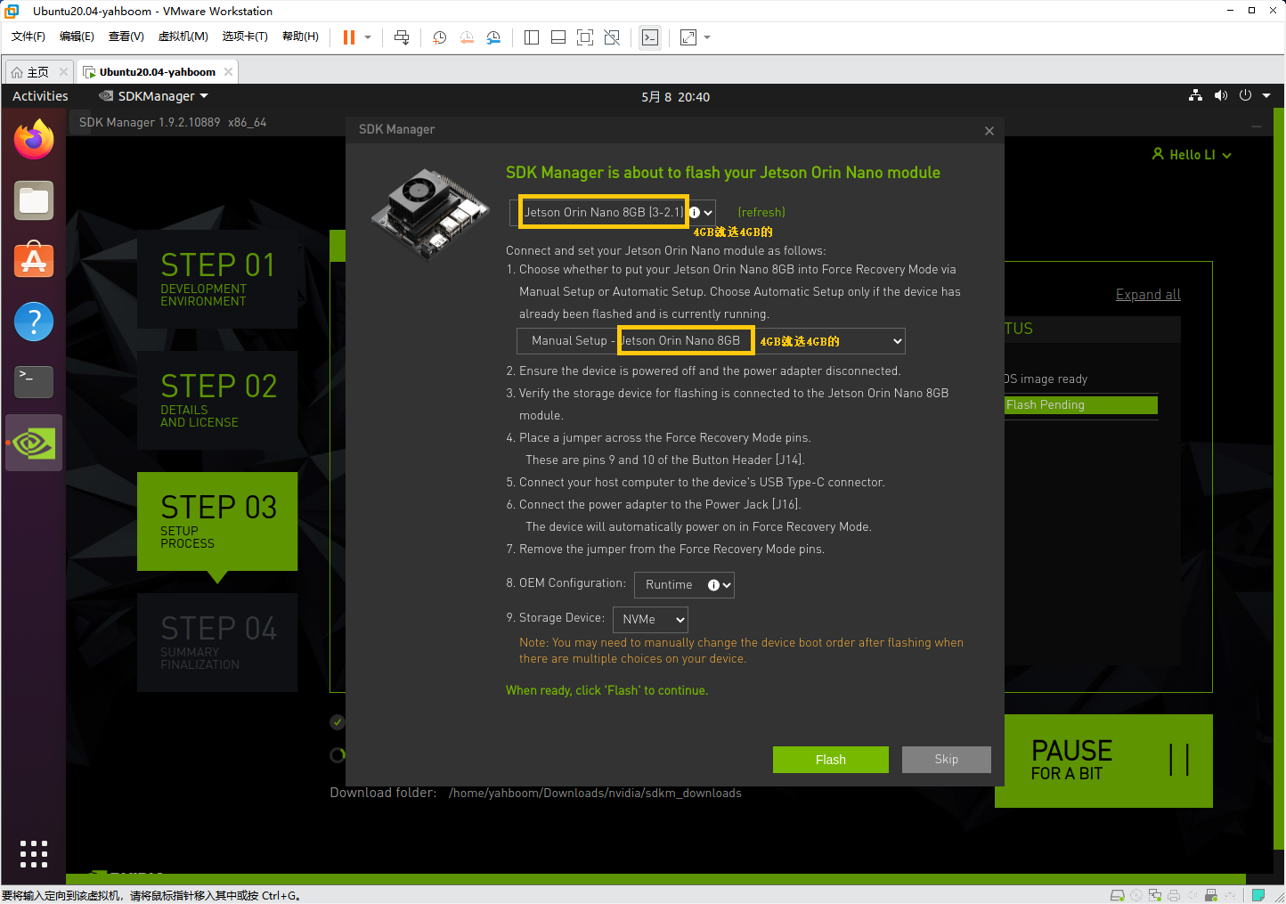This screenshot has height=904, width=1286.
Task: Open the 查看(V) menu
Action: [x=126, y=37]
